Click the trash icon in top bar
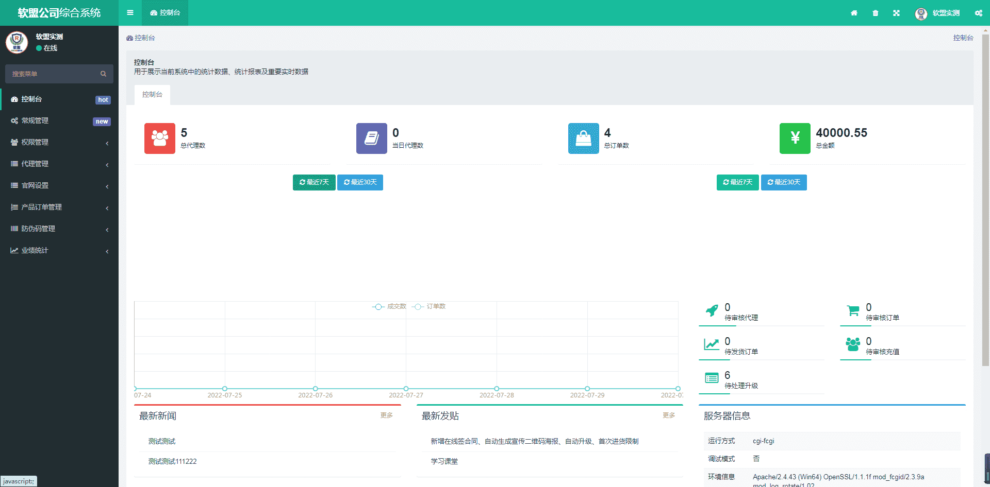This screenshot has width=990, height=487. coord(875,13)
